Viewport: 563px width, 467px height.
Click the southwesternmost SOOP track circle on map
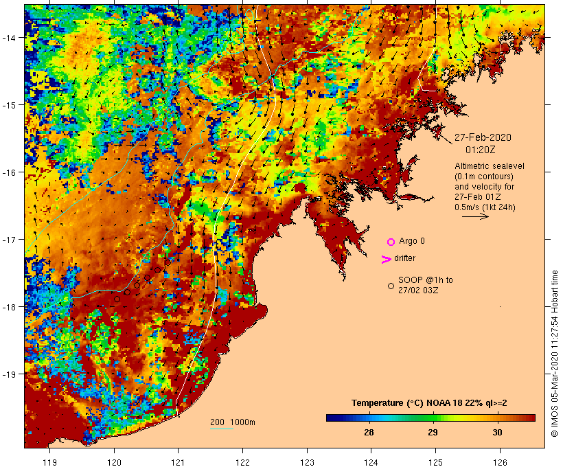(117, 299)
